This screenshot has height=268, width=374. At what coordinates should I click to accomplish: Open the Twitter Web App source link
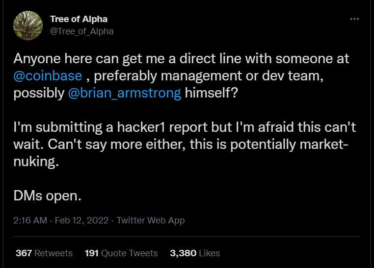[x=151, y=220]
